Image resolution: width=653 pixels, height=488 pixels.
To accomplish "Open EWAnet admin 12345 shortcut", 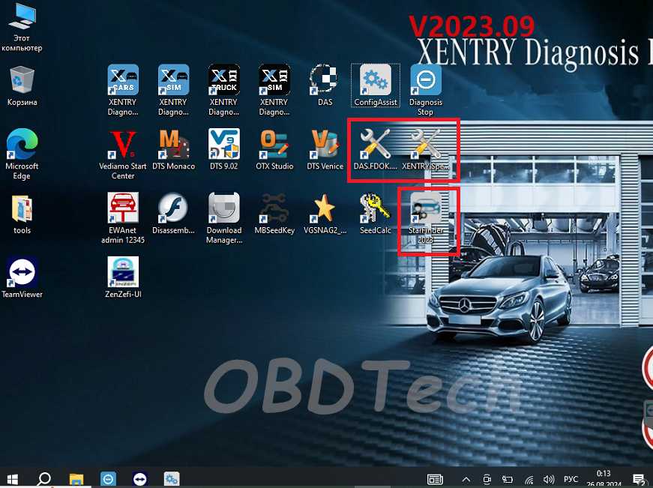I will pyautogui.click(x=123, y=218).
